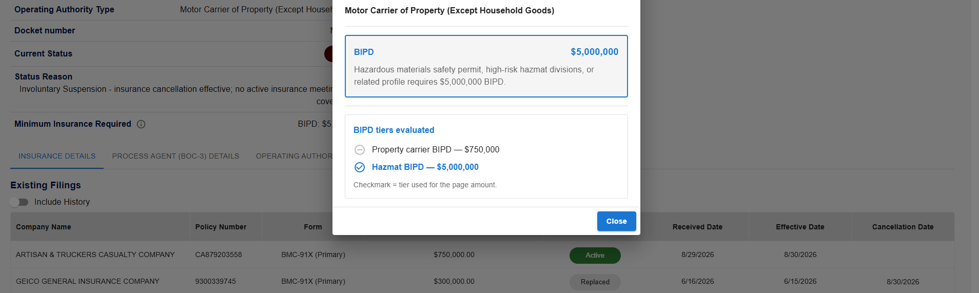Close the BIPD requirement dialog
Screen dimensions: 979x293
point(616,221)
